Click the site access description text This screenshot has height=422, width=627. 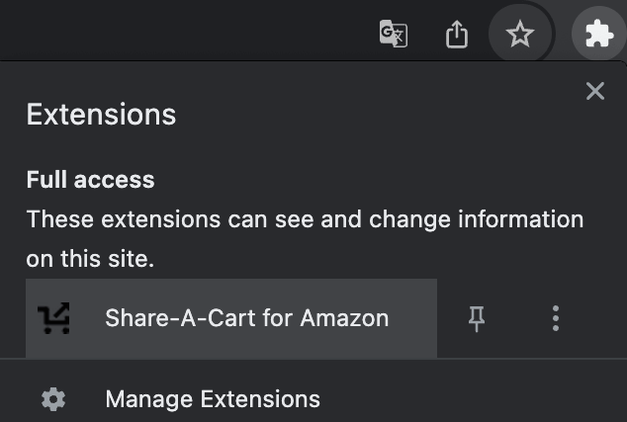pos(304,239)
